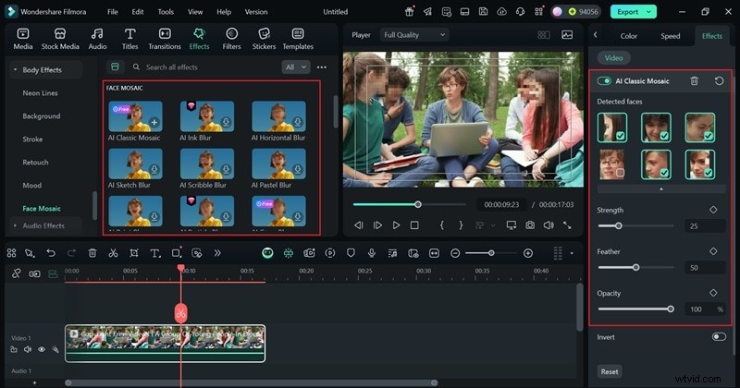This screenshot has height=388, width=740.
Task: Select the Video pill button
Action: (x=613, y=58)
